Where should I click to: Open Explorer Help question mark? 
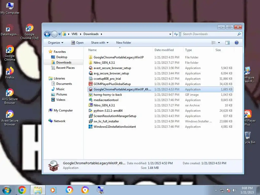click(237, 43)
